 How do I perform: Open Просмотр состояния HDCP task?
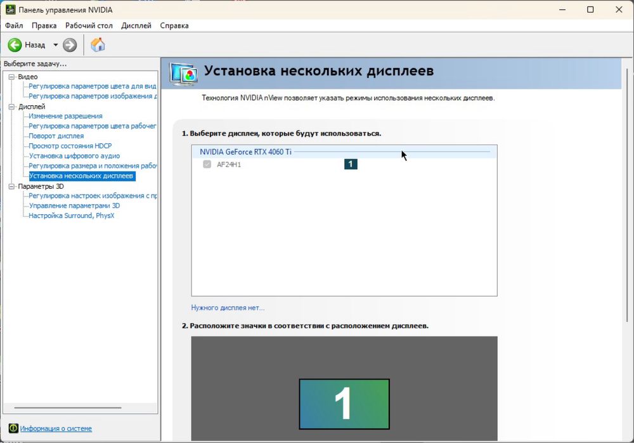pyautogui.click(x=70, y=146)
